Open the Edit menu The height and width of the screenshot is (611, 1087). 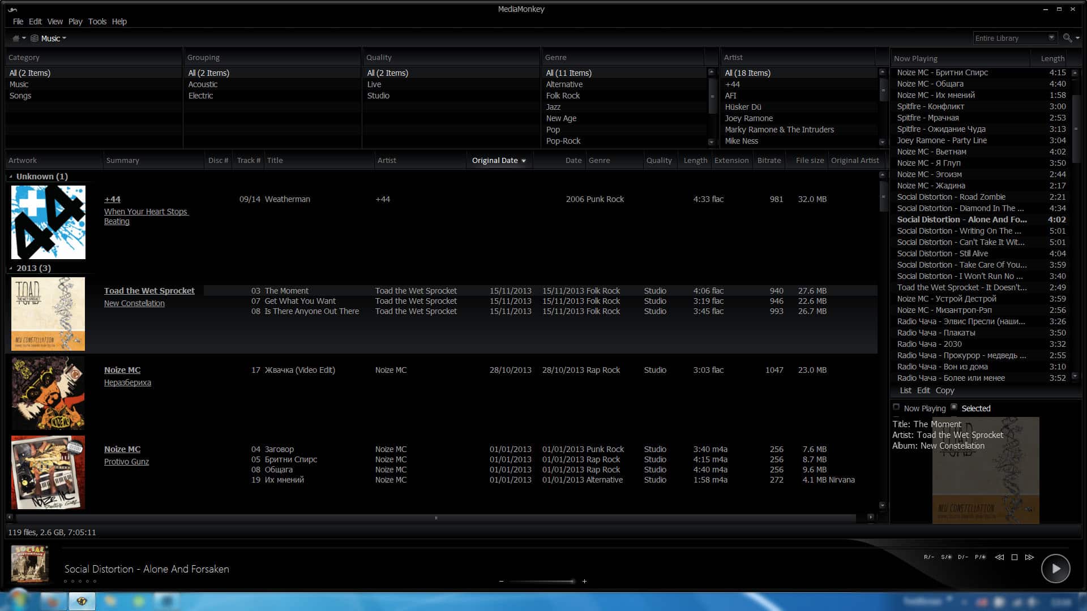point(35,21)
